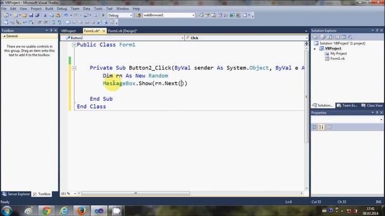Click the Open File folder icon

[25, 15]
